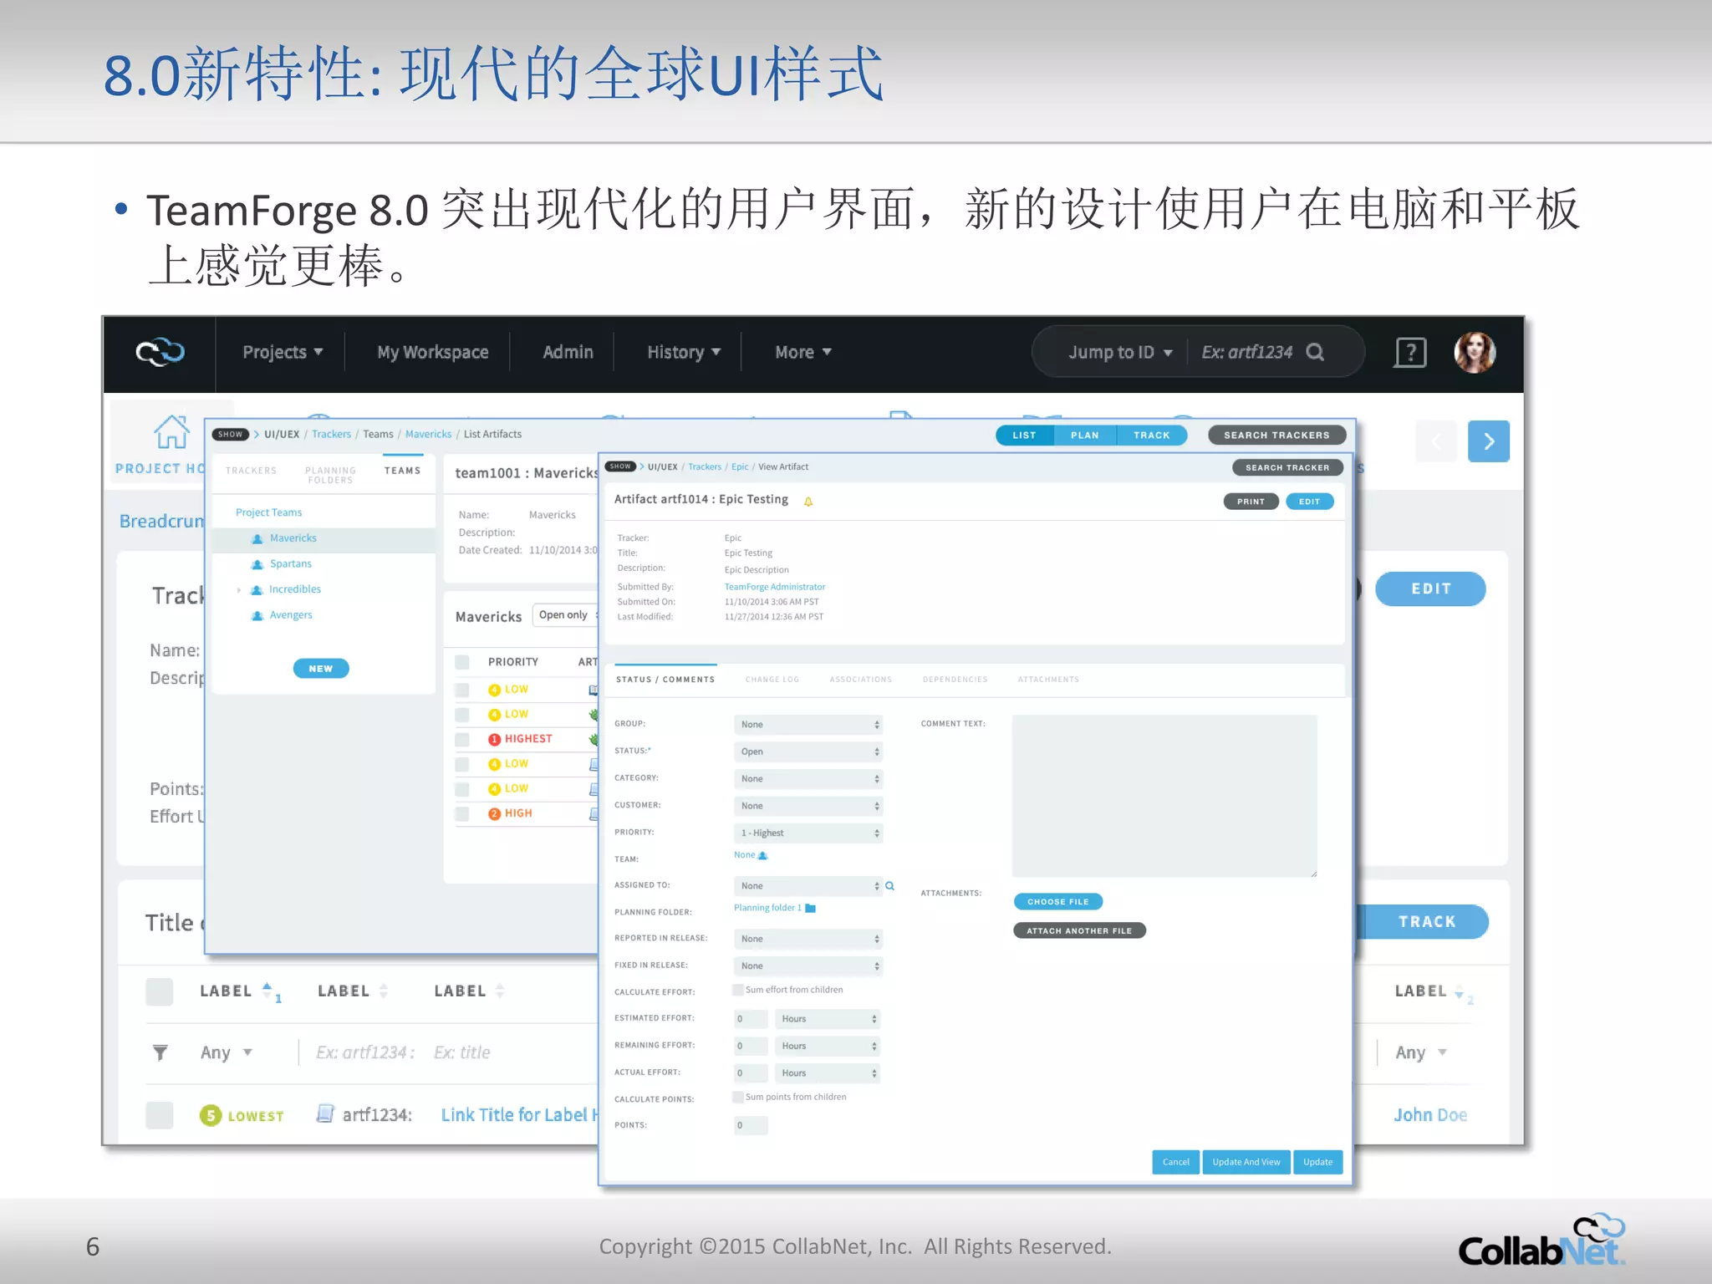Switch to the Associations tab
The image size is (1712, 1284).
tap(861, 680)
